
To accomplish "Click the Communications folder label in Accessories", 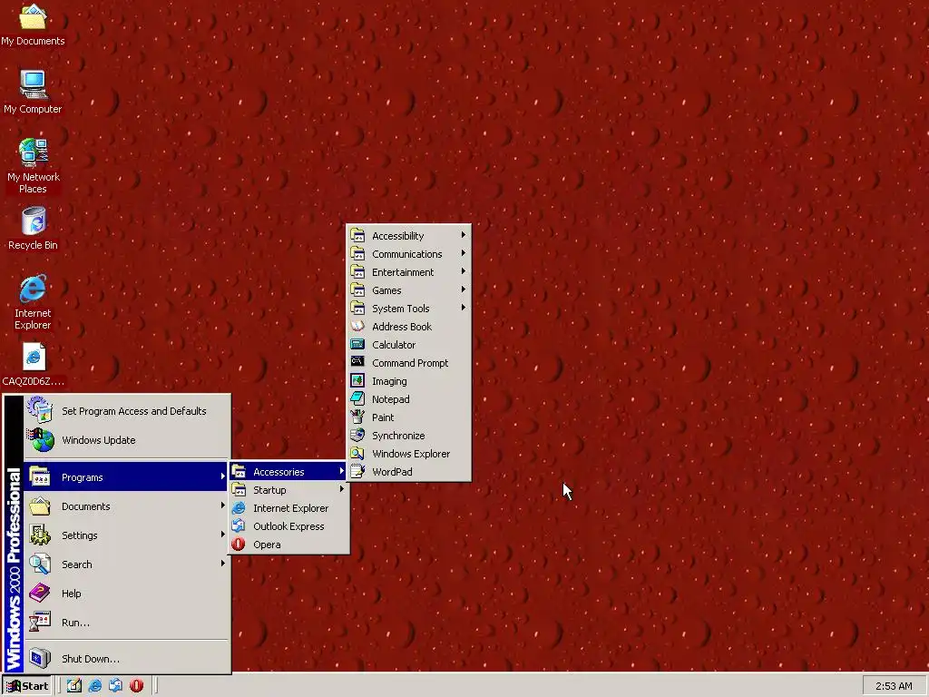I will (407, 254).
